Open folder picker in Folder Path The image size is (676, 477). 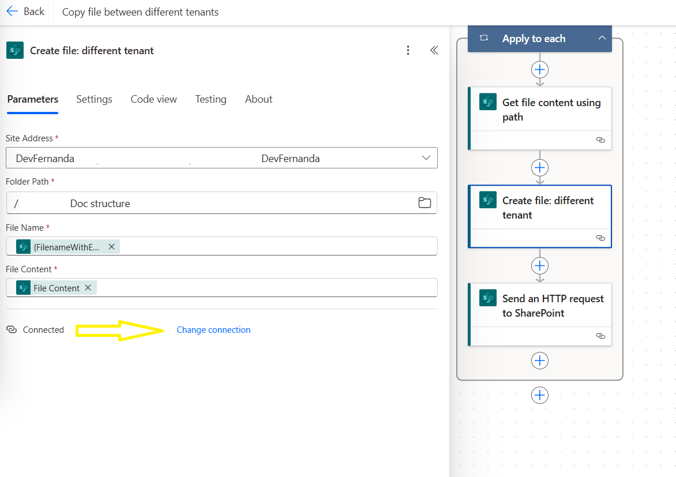[x=425, y=202]
